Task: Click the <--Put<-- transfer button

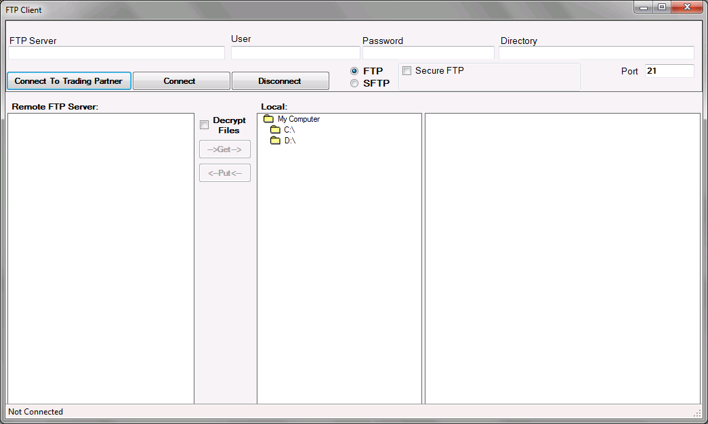Action: tap(224, 172)
